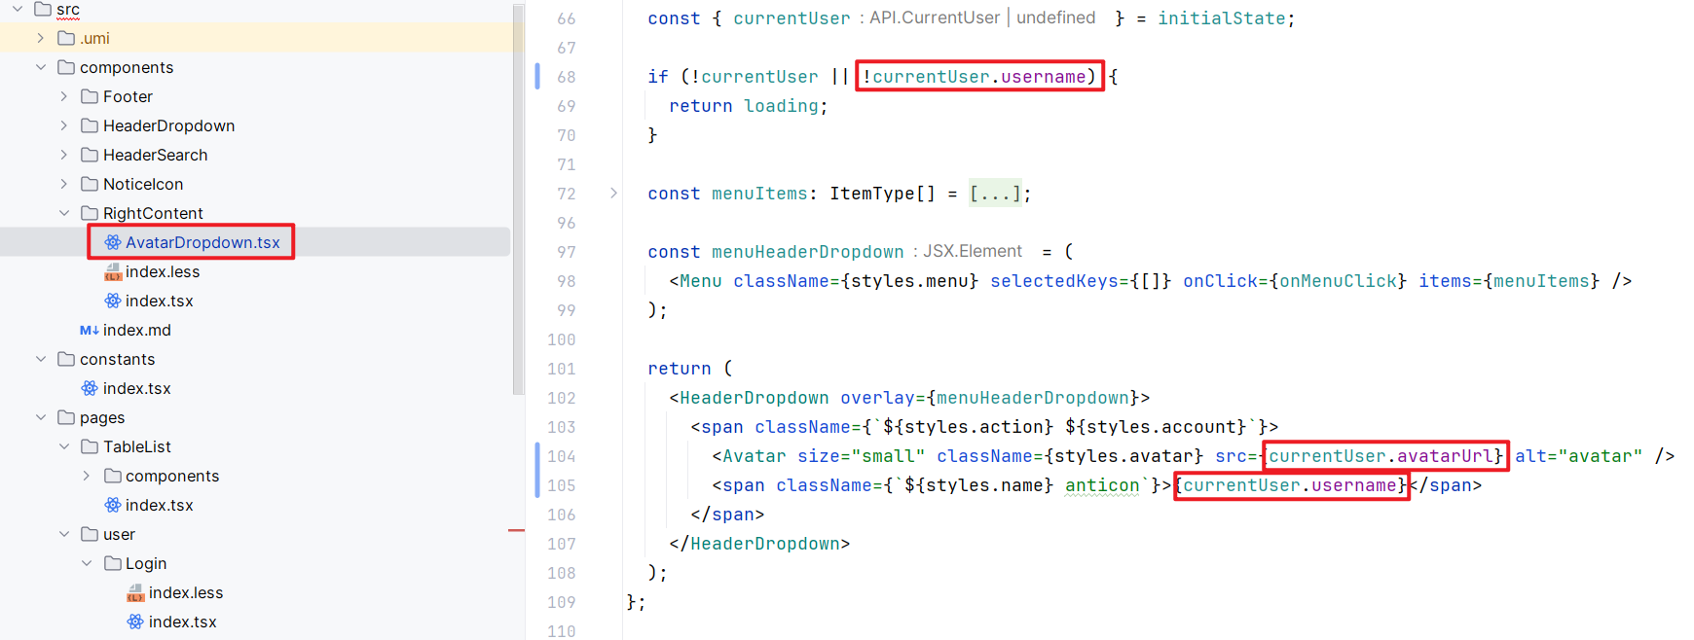Collapse the pages folder chevron
Screen dimensions: 1694x640
[41, 417]
